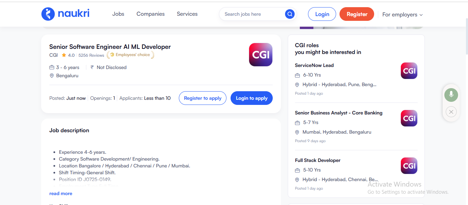The height and width of the screenshot is (205, 468).
Task: Click the CGI logo beside the job title
Action: pyautogui.click(x=260, y=54)
